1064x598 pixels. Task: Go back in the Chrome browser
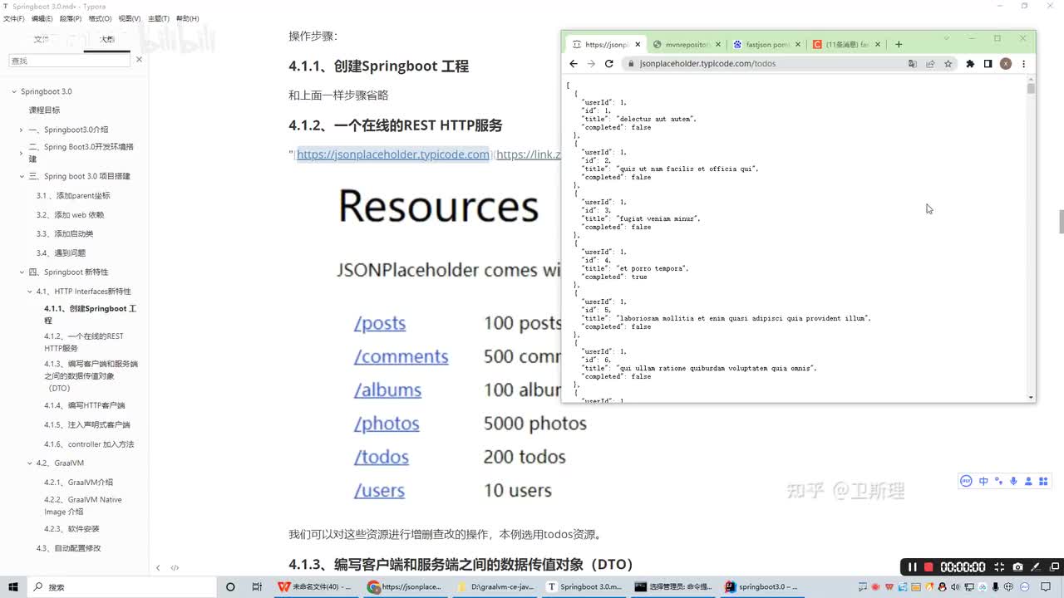[x=573, y=64]
